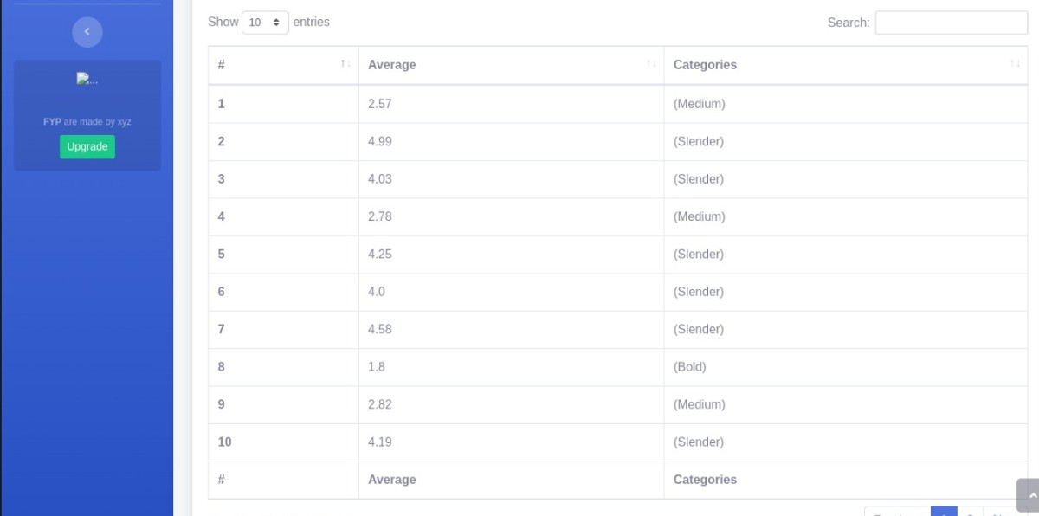Collapse the sidebar with the chevron toggle
Viewport: 1039px width, 516px height.
[87, 32]
